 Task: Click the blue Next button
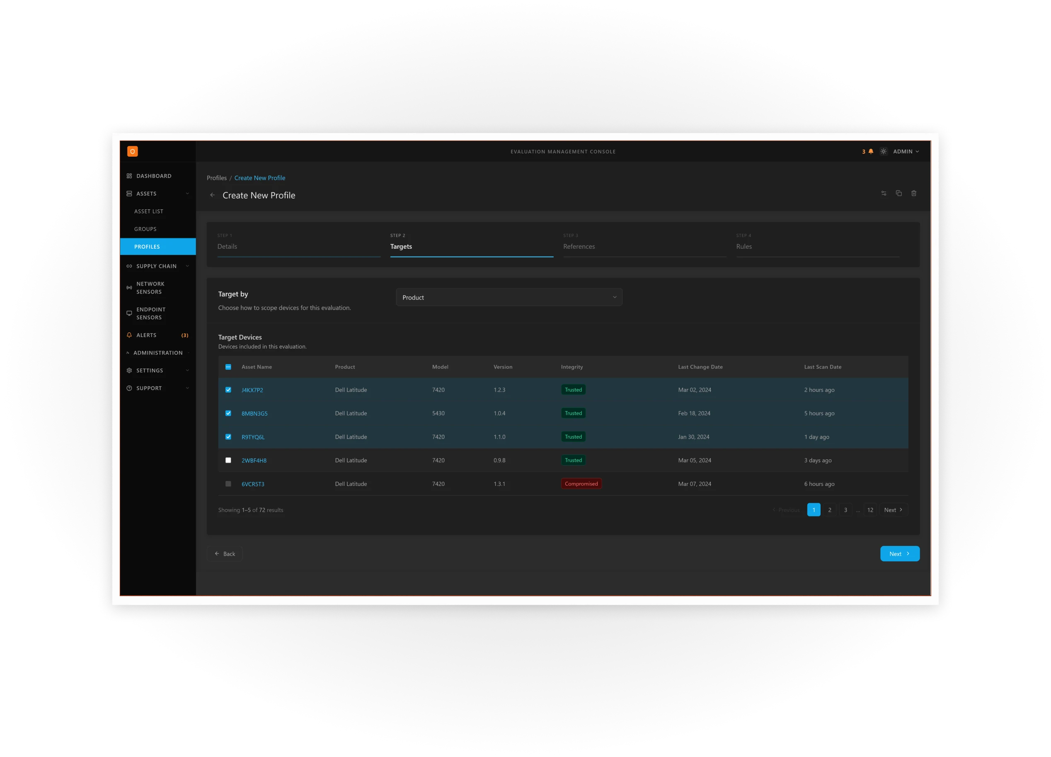tap(899, 554)
